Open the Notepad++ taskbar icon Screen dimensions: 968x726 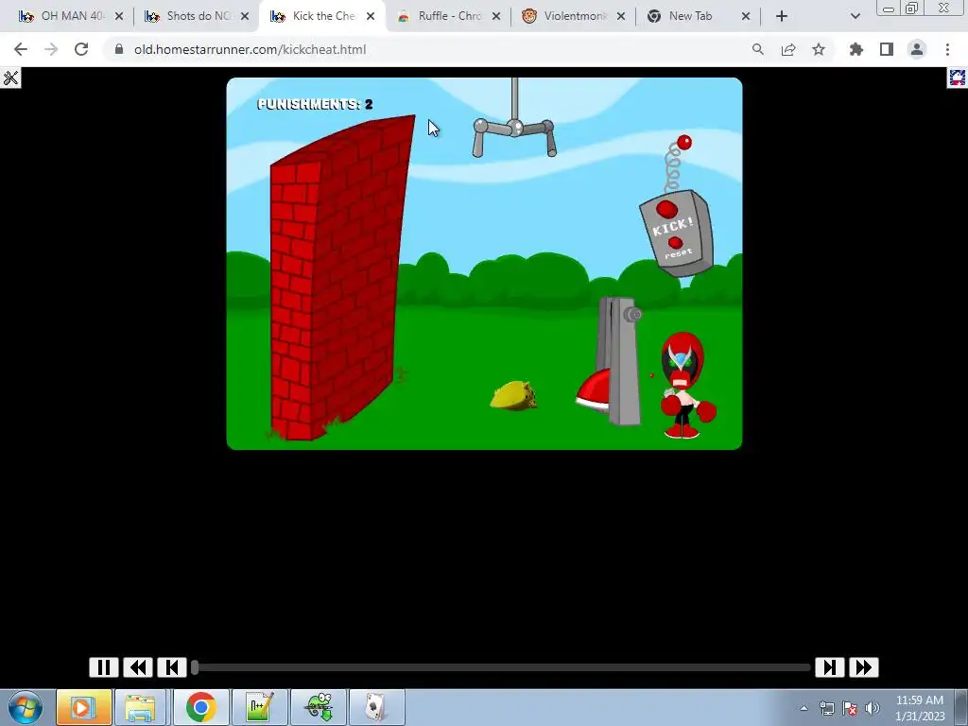259,707
